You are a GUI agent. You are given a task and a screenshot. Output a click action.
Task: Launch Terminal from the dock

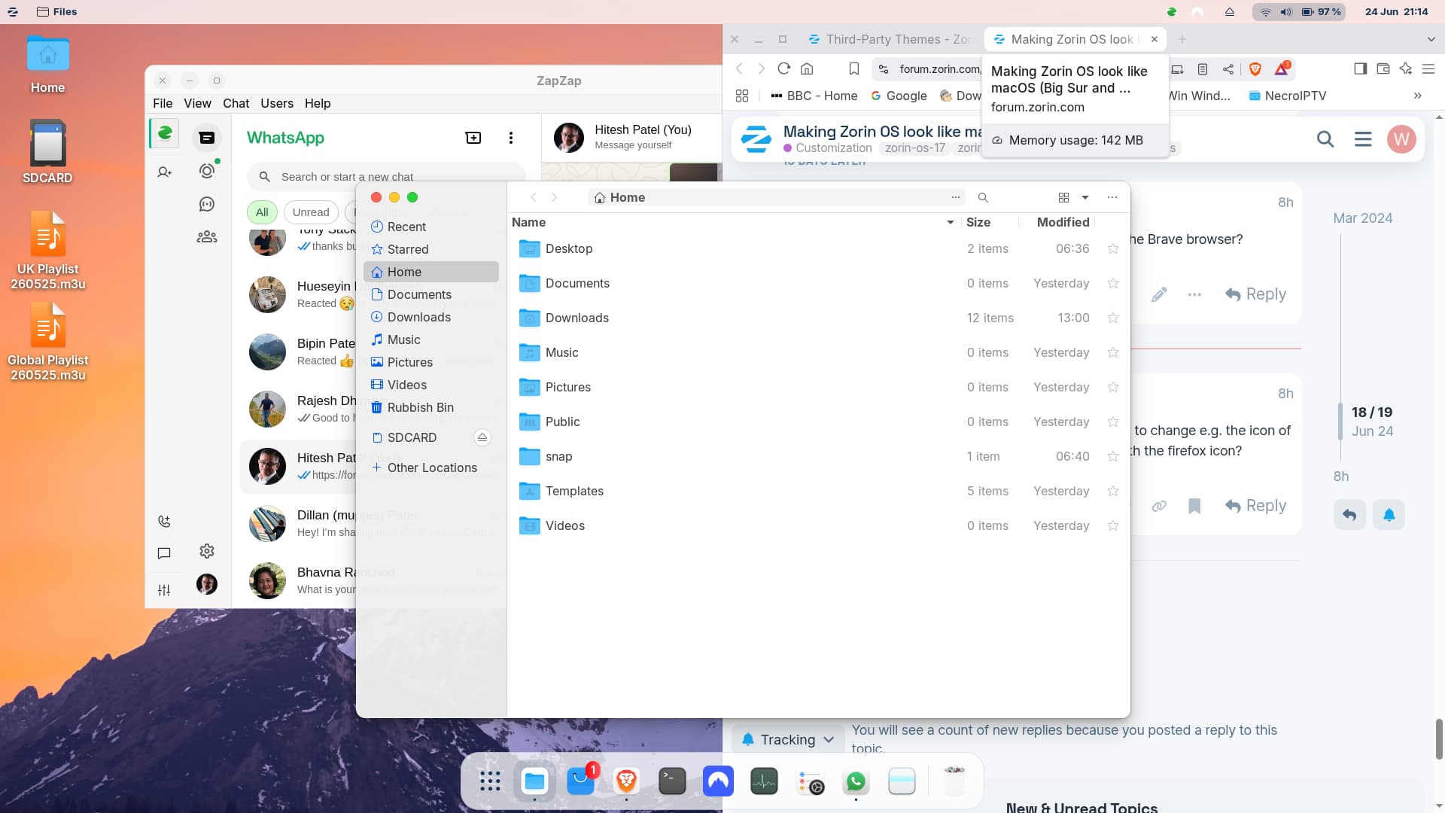[672, 781]
